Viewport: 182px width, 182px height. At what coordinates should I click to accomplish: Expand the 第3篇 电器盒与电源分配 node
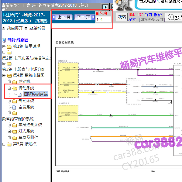click(x=4, y=63)
